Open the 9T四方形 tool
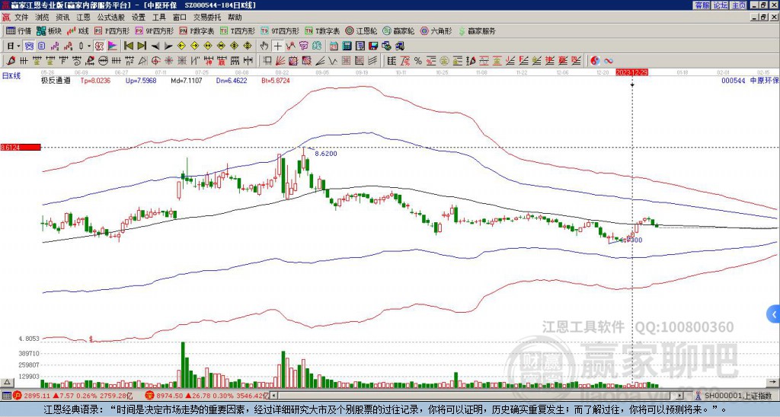 (x=280, y=30)
